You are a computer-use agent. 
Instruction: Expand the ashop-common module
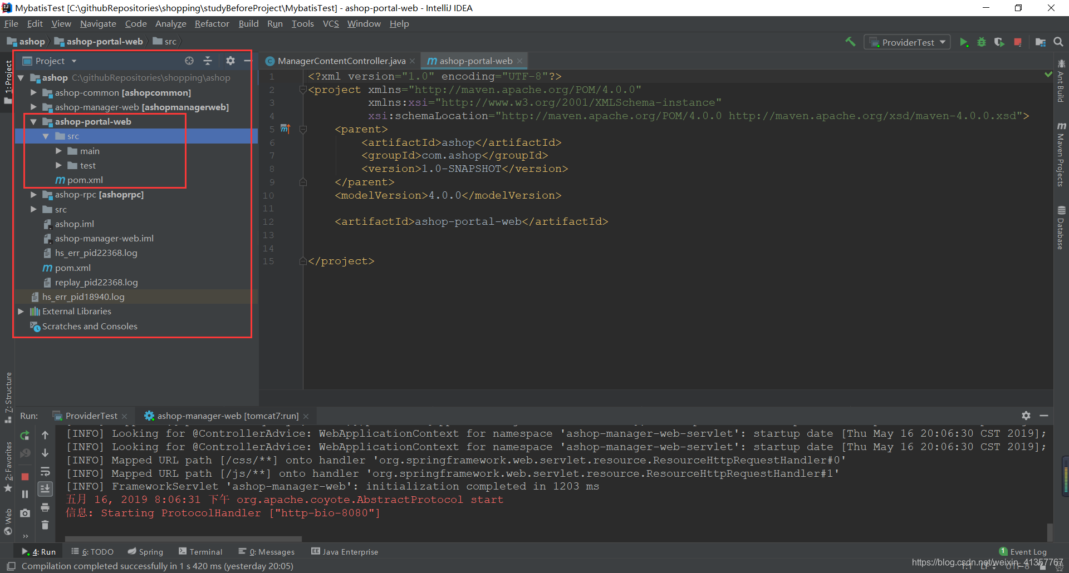pos(33,92)
